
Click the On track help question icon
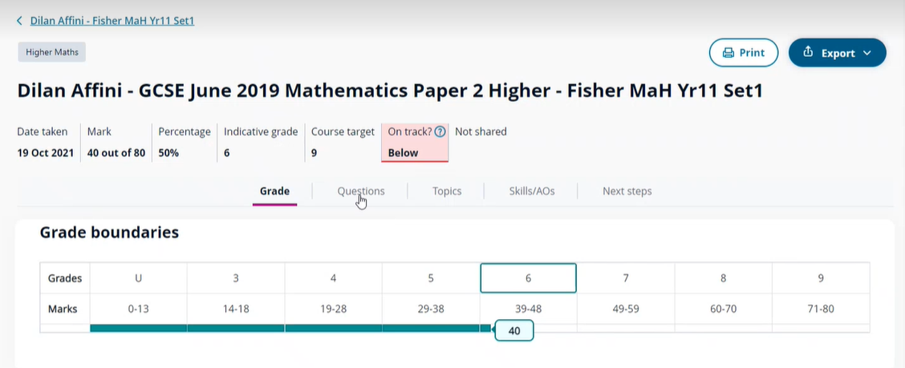(440, 132)
